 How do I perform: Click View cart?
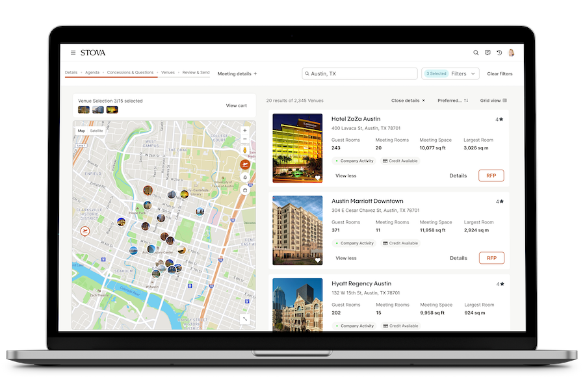236,105
